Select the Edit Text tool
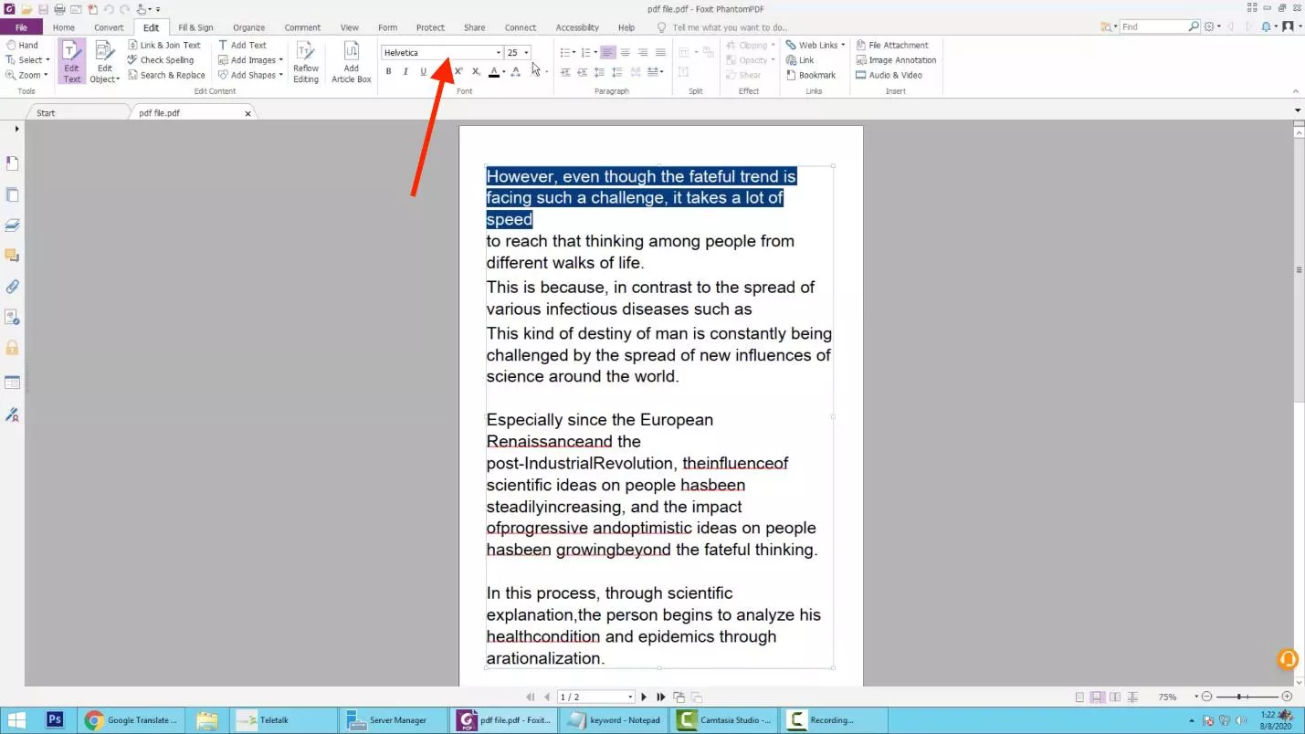 coord(71,60)
